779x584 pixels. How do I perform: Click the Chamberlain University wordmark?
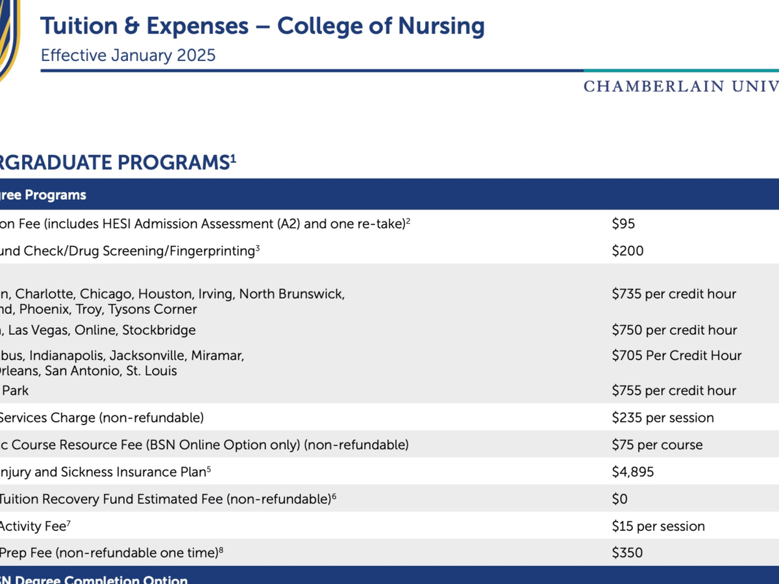tap(680, 86)
